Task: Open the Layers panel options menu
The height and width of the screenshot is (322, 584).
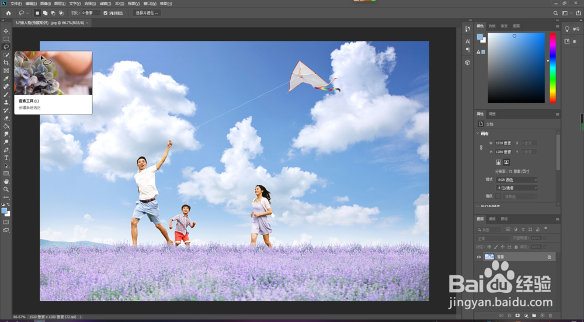Action: pyautogui.click(x=557, y=219)
